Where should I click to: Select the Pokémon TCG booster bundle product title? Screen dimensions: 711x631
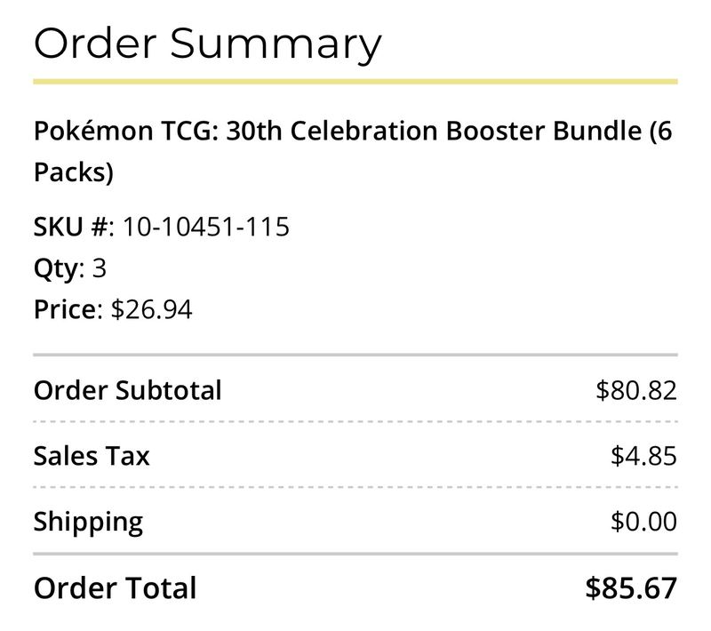click(353, 151)
